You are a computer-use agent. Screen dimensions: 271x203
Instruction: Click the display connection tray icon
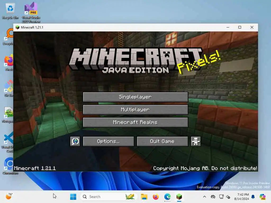221,197
